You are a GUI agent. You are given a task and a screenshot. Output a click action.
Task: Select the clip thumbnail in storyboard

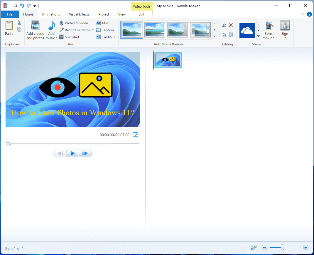[168, 60]
